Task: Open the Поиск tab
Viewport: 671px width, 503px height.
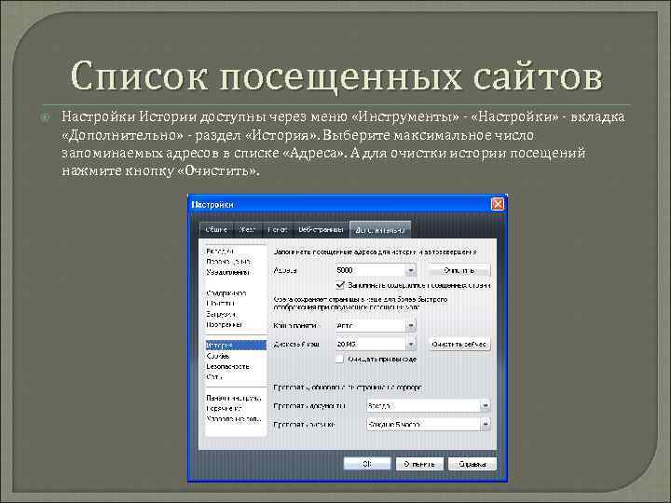Action: [277, 230]
